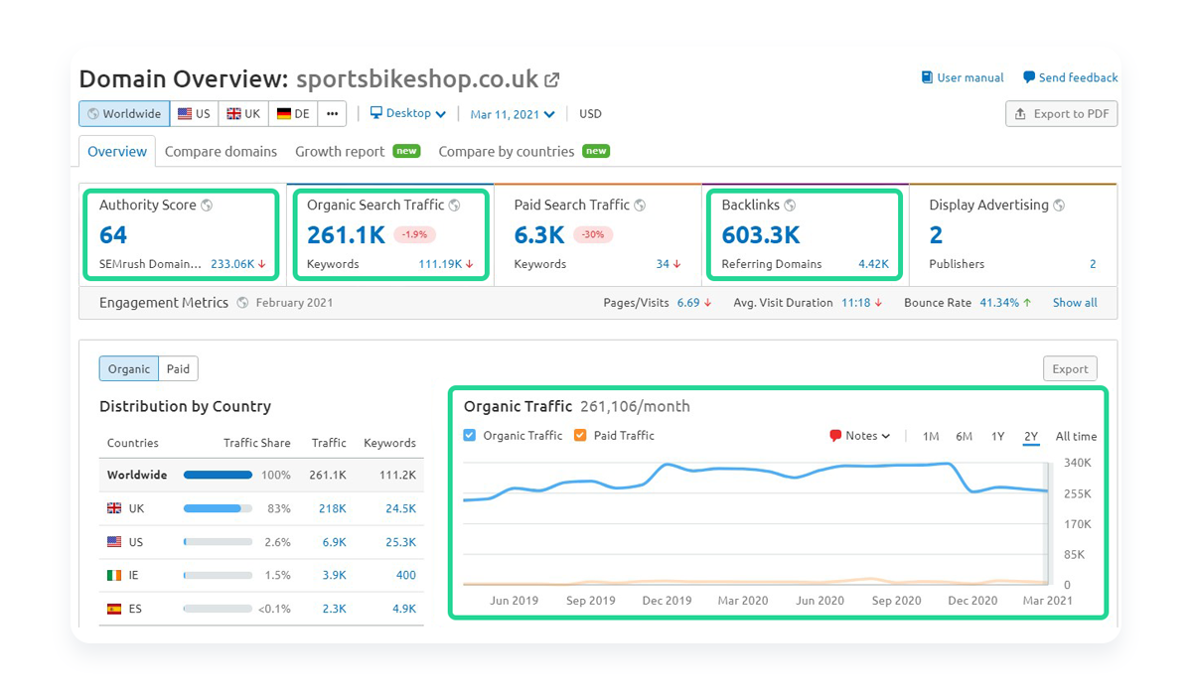Open the Desktop device dropdown
The height and width of the screenshot is (695, 1192).
pyautogui.click(x=408, y=113)
